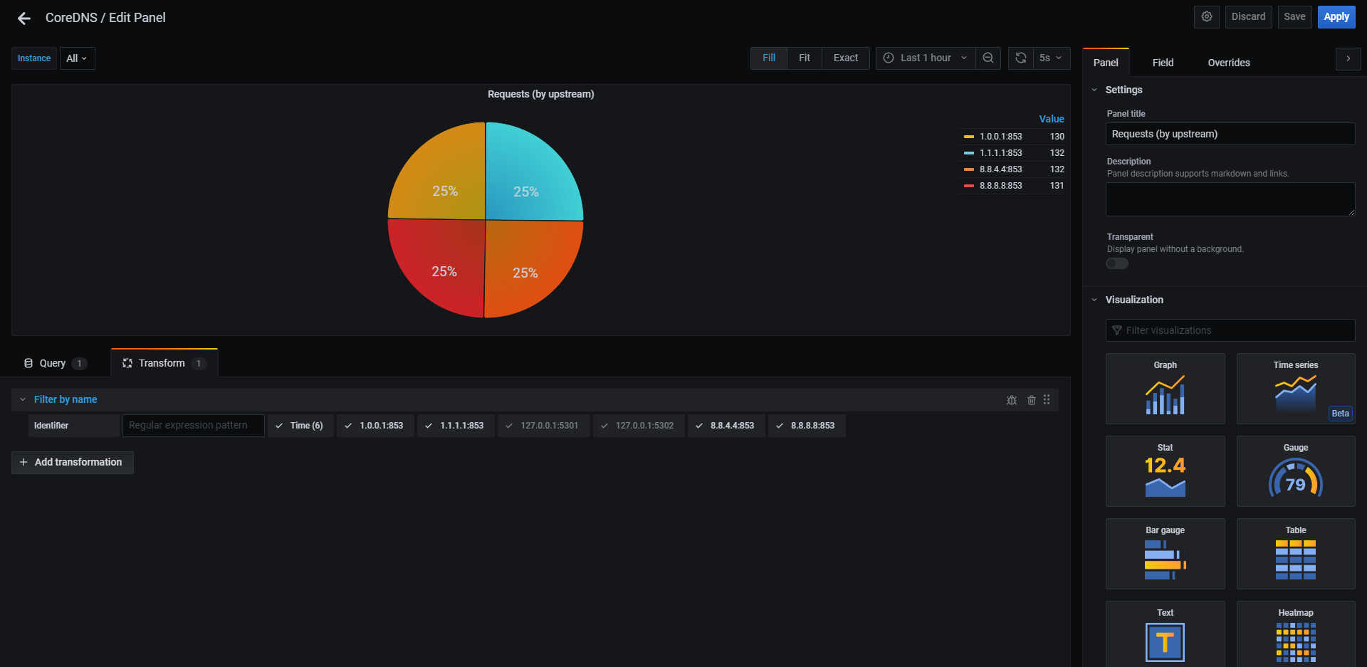The width and height of the screenshot is (1367, 667).
Task: Collapse the Visualization section
Action: (x=1094, y=300)
